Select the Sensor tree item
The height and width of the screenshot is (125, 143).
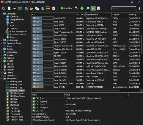(x=12, y=37)
